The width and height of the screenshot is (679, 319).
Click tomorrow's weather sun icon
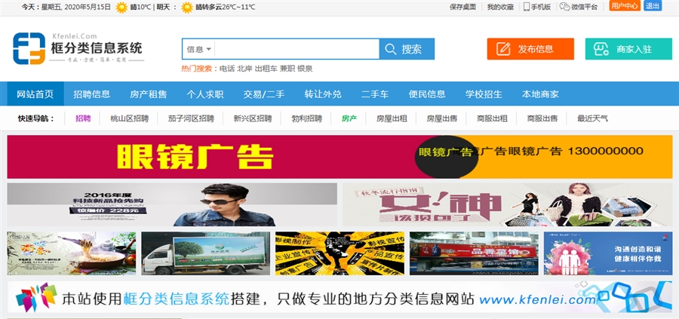[186, 7]
